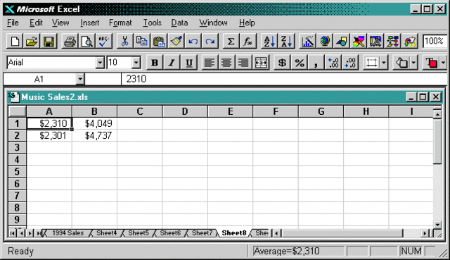
Task: Print the sheet with printer icon
Action: click(70, 42)
